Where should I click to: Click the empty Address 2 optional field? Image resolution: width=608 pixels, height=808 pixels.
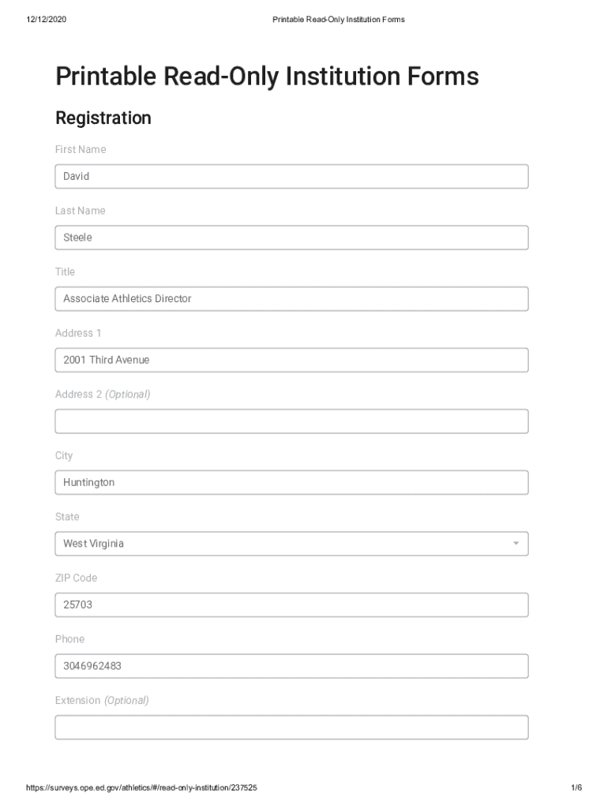tap(291, 421)
